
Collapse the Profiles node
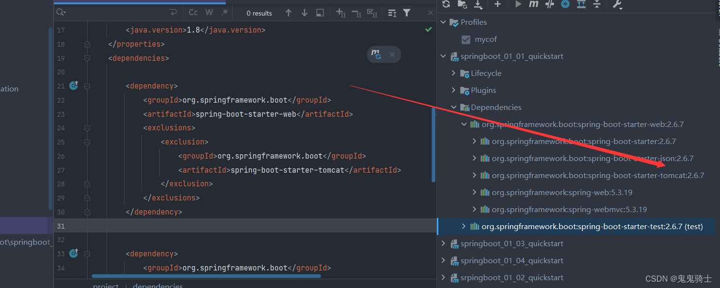click(x=443, y=22)
